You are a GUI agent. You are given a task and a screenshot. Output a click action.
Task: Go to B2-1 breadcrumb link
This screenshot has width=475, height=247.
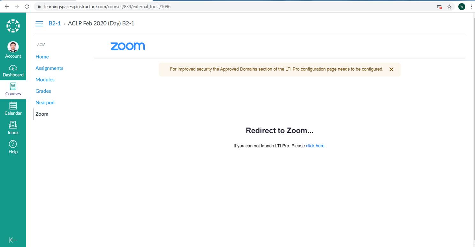click(55, 23)
